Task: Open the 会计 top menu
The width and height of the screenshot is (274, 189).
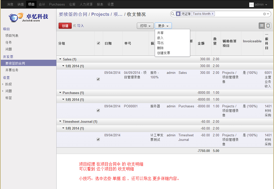Action: pyautogui.click(x=42, y=4)
